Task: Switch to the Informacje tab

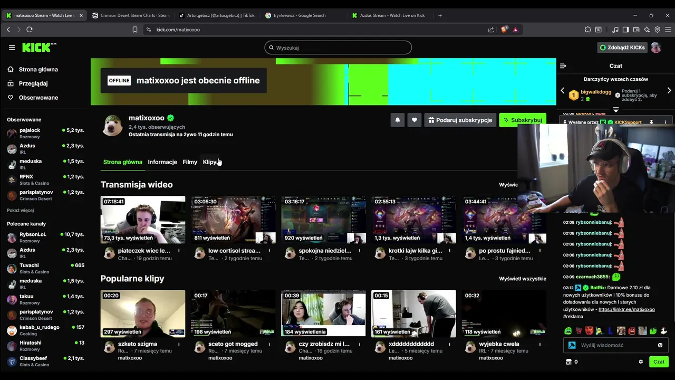Action: [162, 162]
